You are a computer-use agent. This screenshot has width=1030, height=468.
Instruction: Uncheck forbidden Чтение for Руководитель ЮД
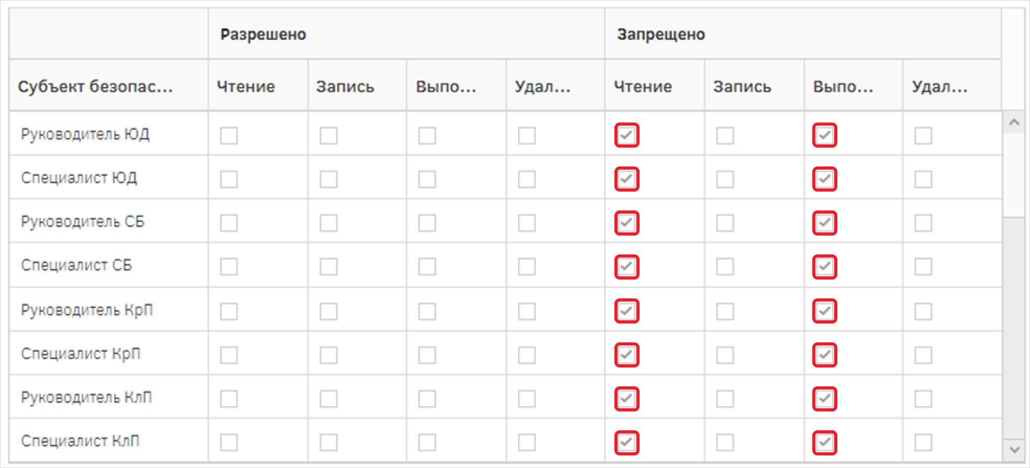click(x=626, y=136)
